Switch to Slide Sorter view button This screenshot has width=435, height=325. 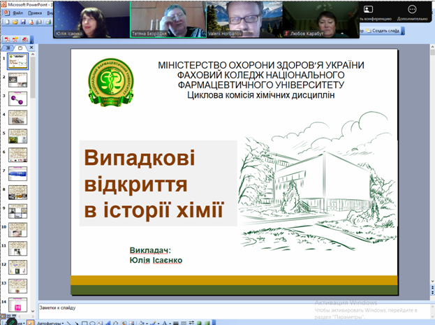click(8, 317)
